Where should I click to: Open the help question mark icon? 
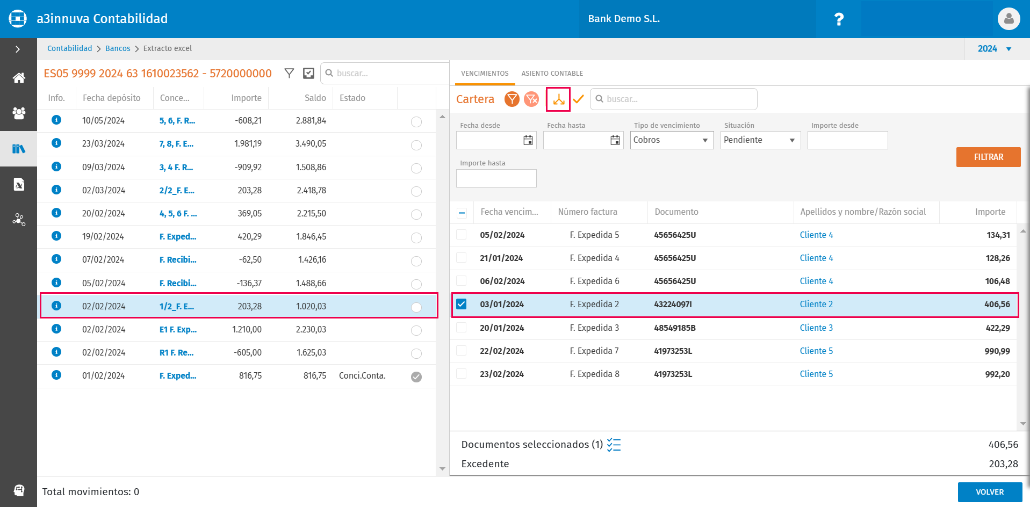839,19
